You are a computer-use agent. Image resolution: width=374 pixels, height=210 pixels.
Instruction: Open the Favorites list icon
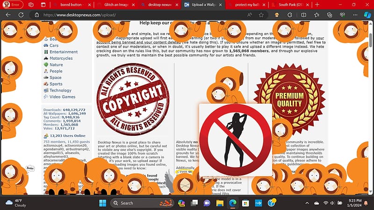316,15
